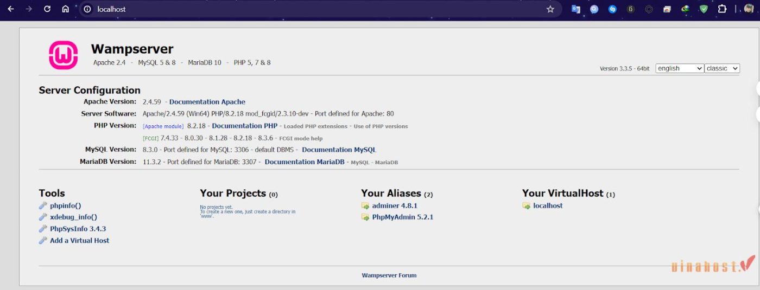Reload the localhost page
The width and height of the screenshot is (760, 290).
click(x=47, y=9)
